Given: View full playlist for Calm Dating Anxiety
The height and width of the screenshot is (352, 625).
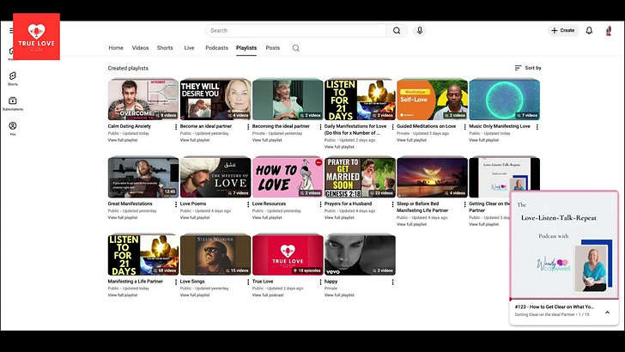Looking at the screenshot, I should click(x=123, y=140).
